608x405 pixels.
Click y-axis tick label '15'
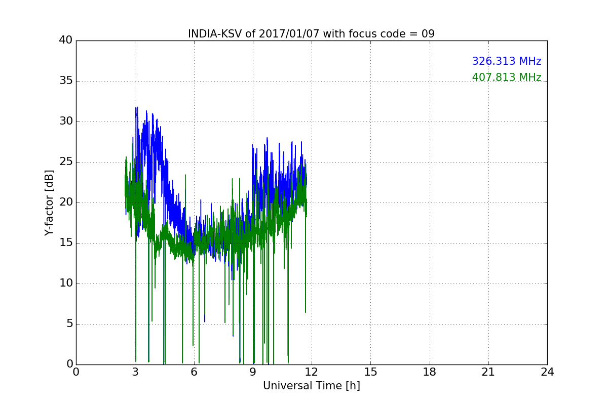click(x=66, y=243)
